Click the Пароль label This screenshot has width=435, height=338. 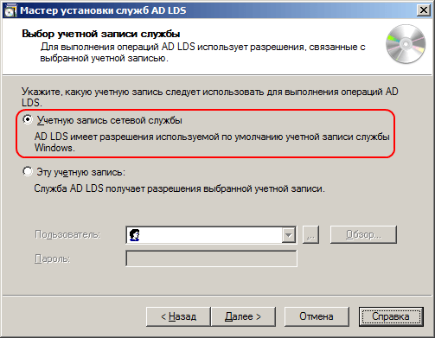(x=52, y=258)
